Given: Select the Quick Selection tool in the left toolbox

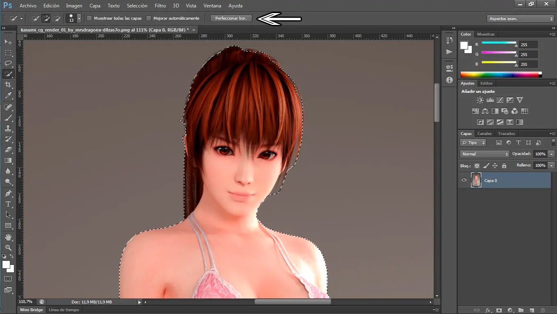Looking at the screenshot, I should point(8,74).
